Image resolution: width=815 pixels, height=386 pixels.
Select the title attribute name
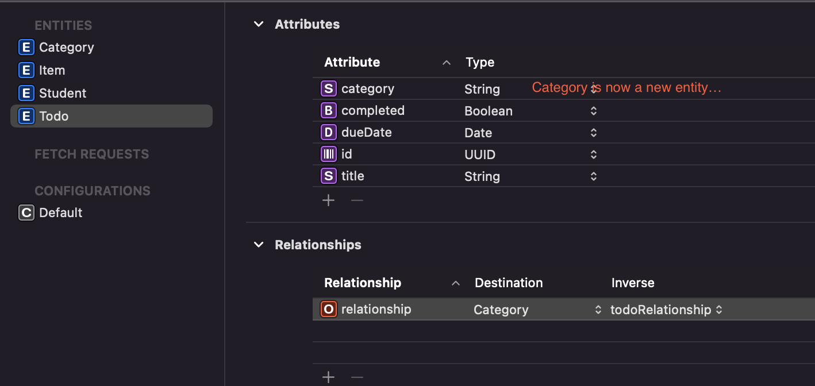tap(353, 176)
